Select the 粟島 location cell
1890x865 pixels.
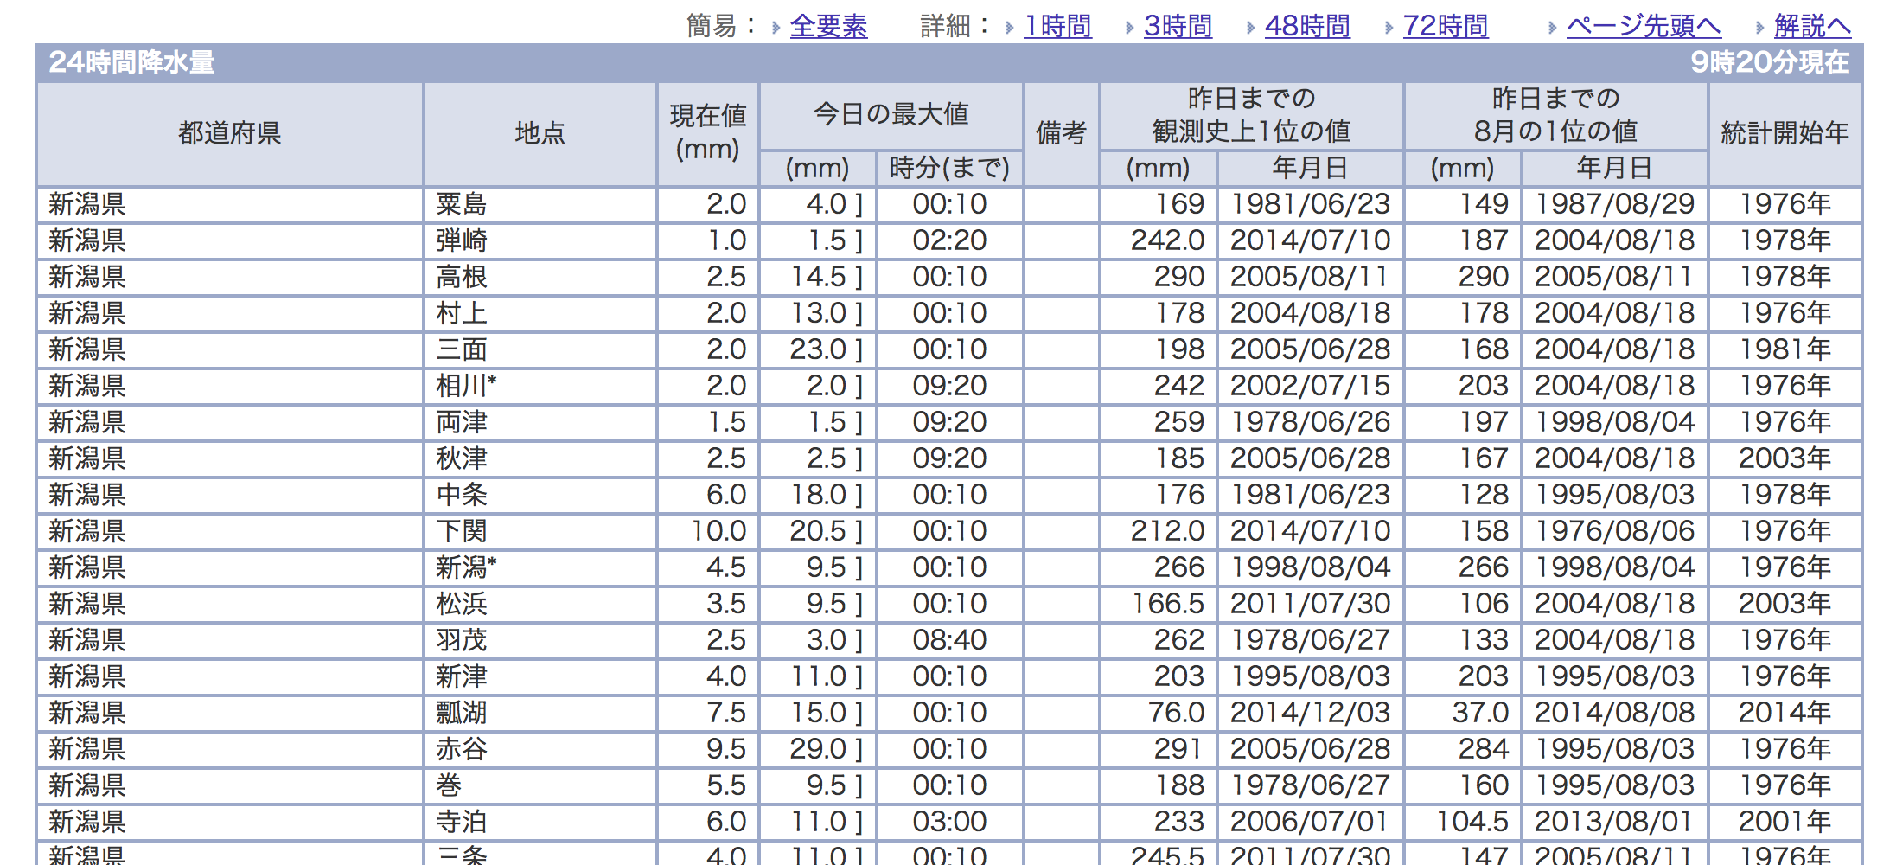[462, 204]
